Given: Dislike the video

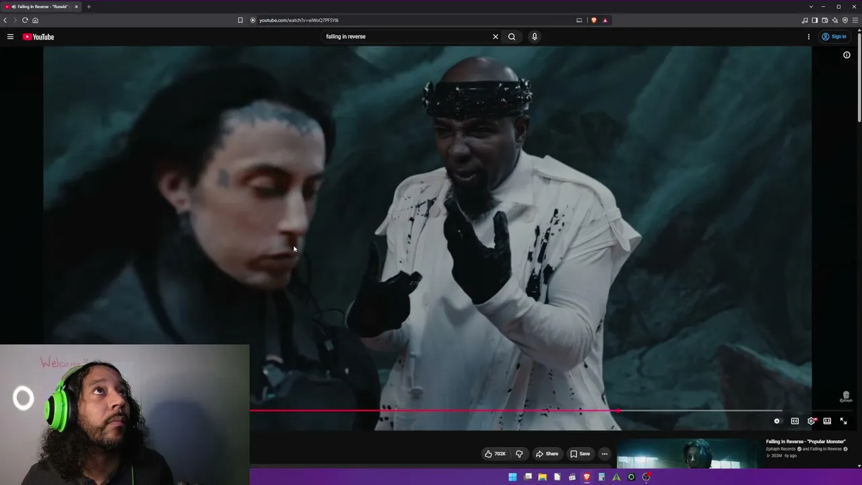Looking at the screenshot, I should point(519,454).
